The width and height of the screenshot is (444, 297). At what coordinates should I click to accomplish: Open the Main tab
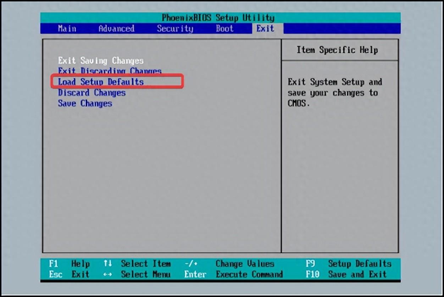point(67,29)
